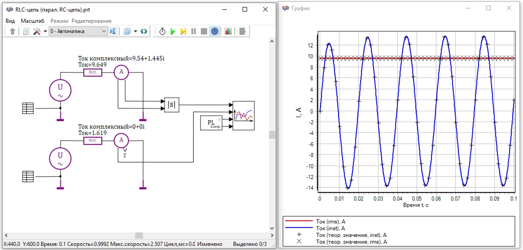This screenshot has width=523, height=250.
Task: Click the hammer and wrench tools icon
Action: point(37,32)
